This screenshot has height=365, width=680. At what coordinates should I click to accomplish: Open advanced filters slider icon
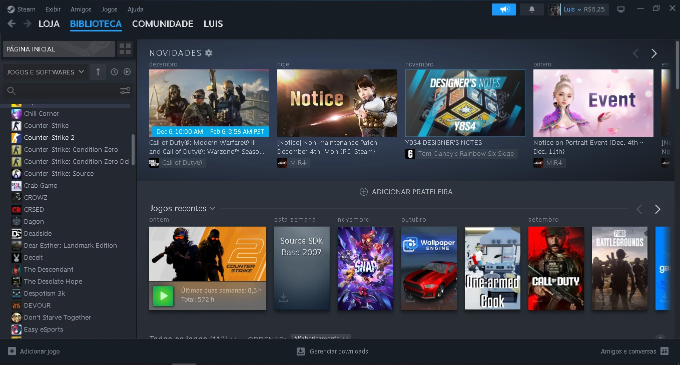tap(125, 91)
